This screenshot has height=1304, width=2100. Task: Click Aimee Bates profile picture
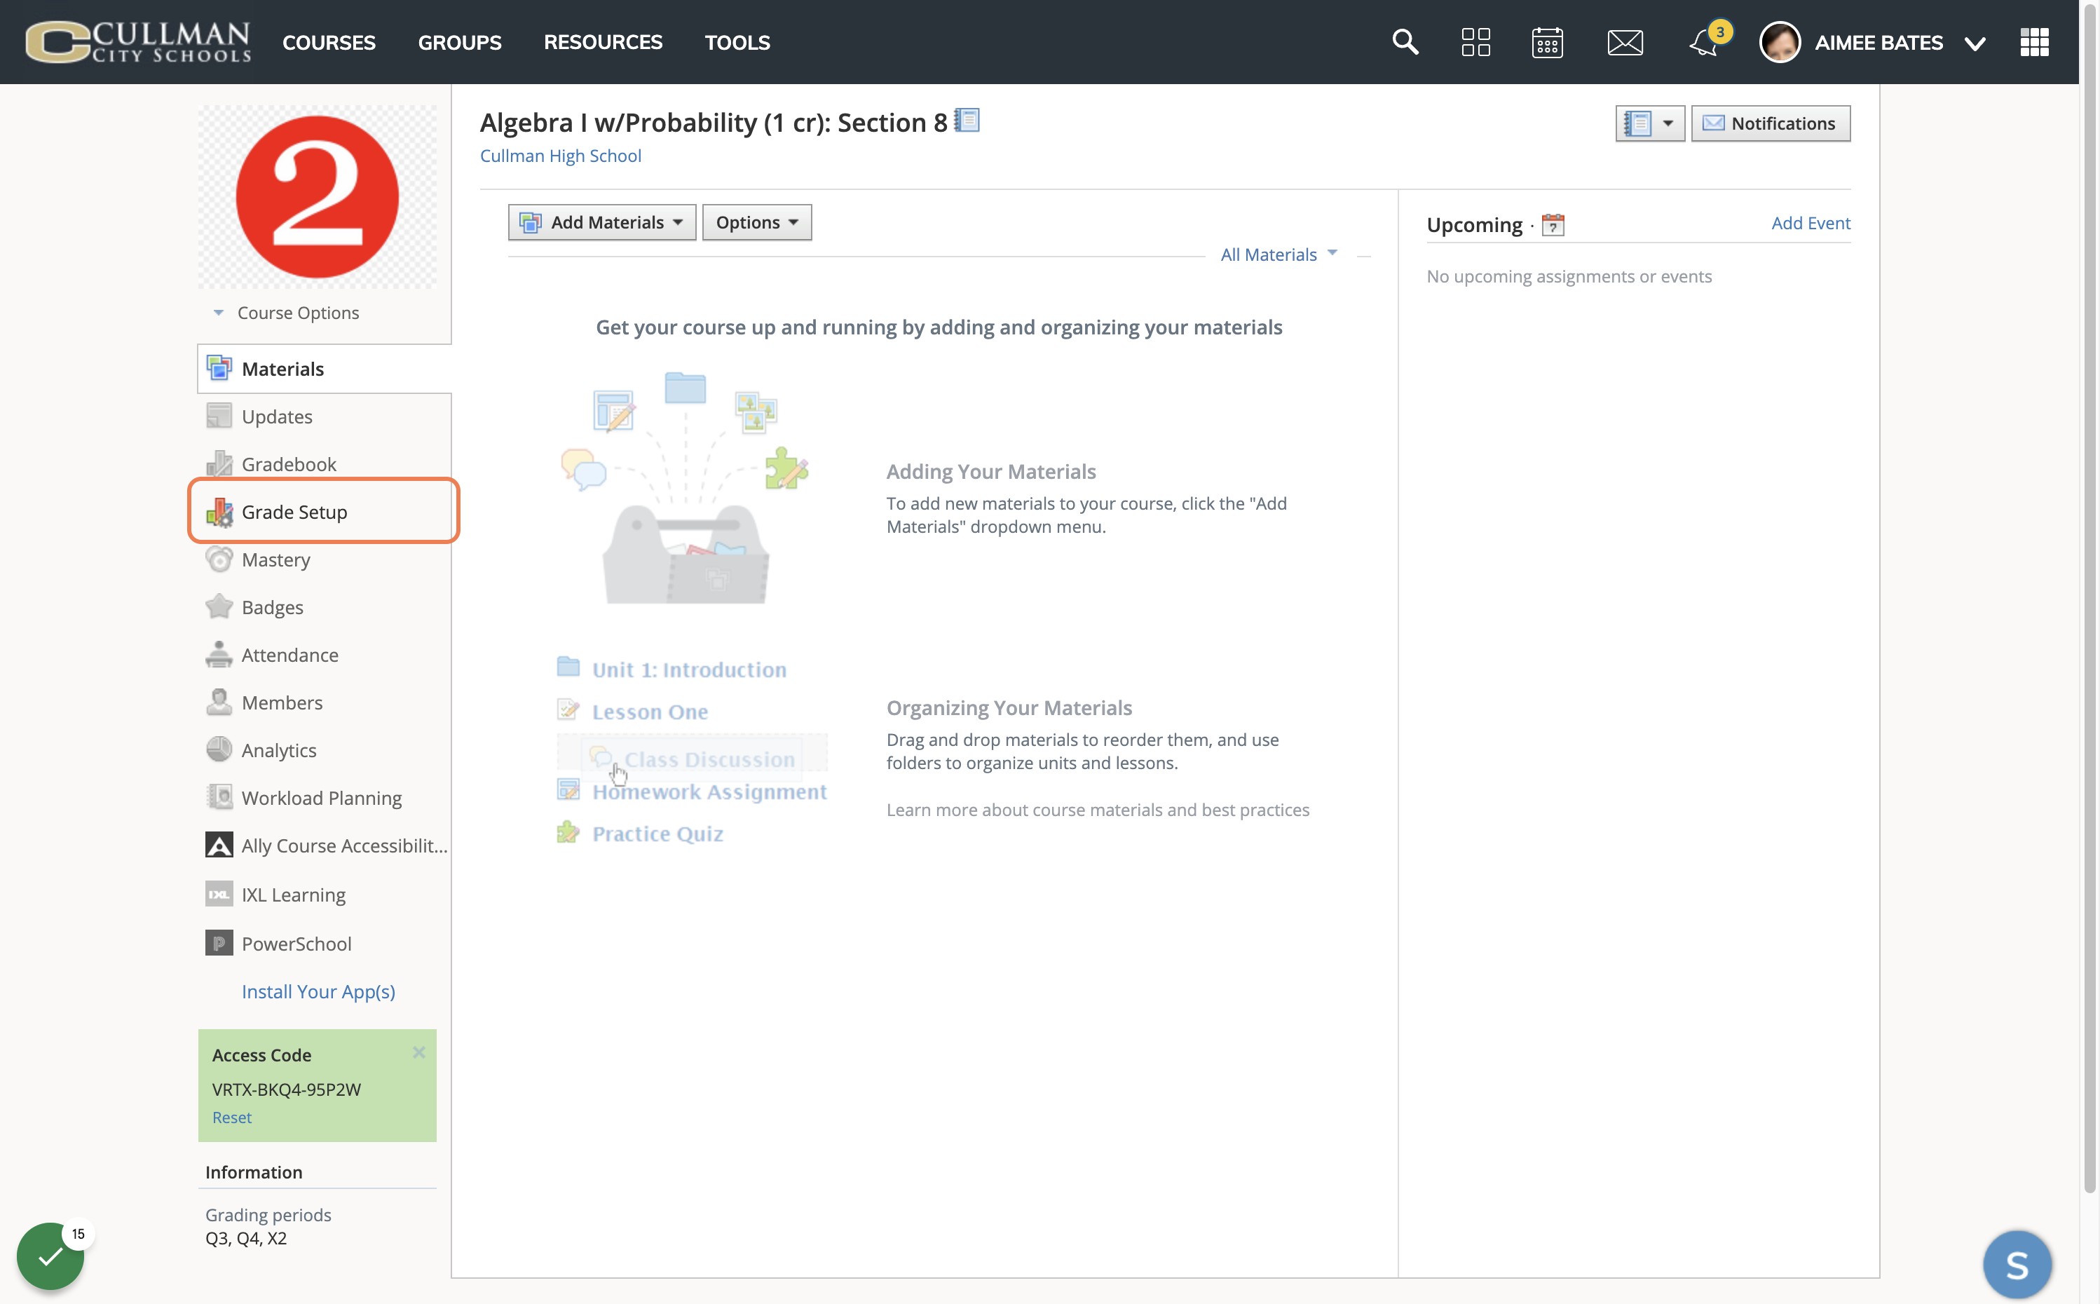pos(1779,42)
